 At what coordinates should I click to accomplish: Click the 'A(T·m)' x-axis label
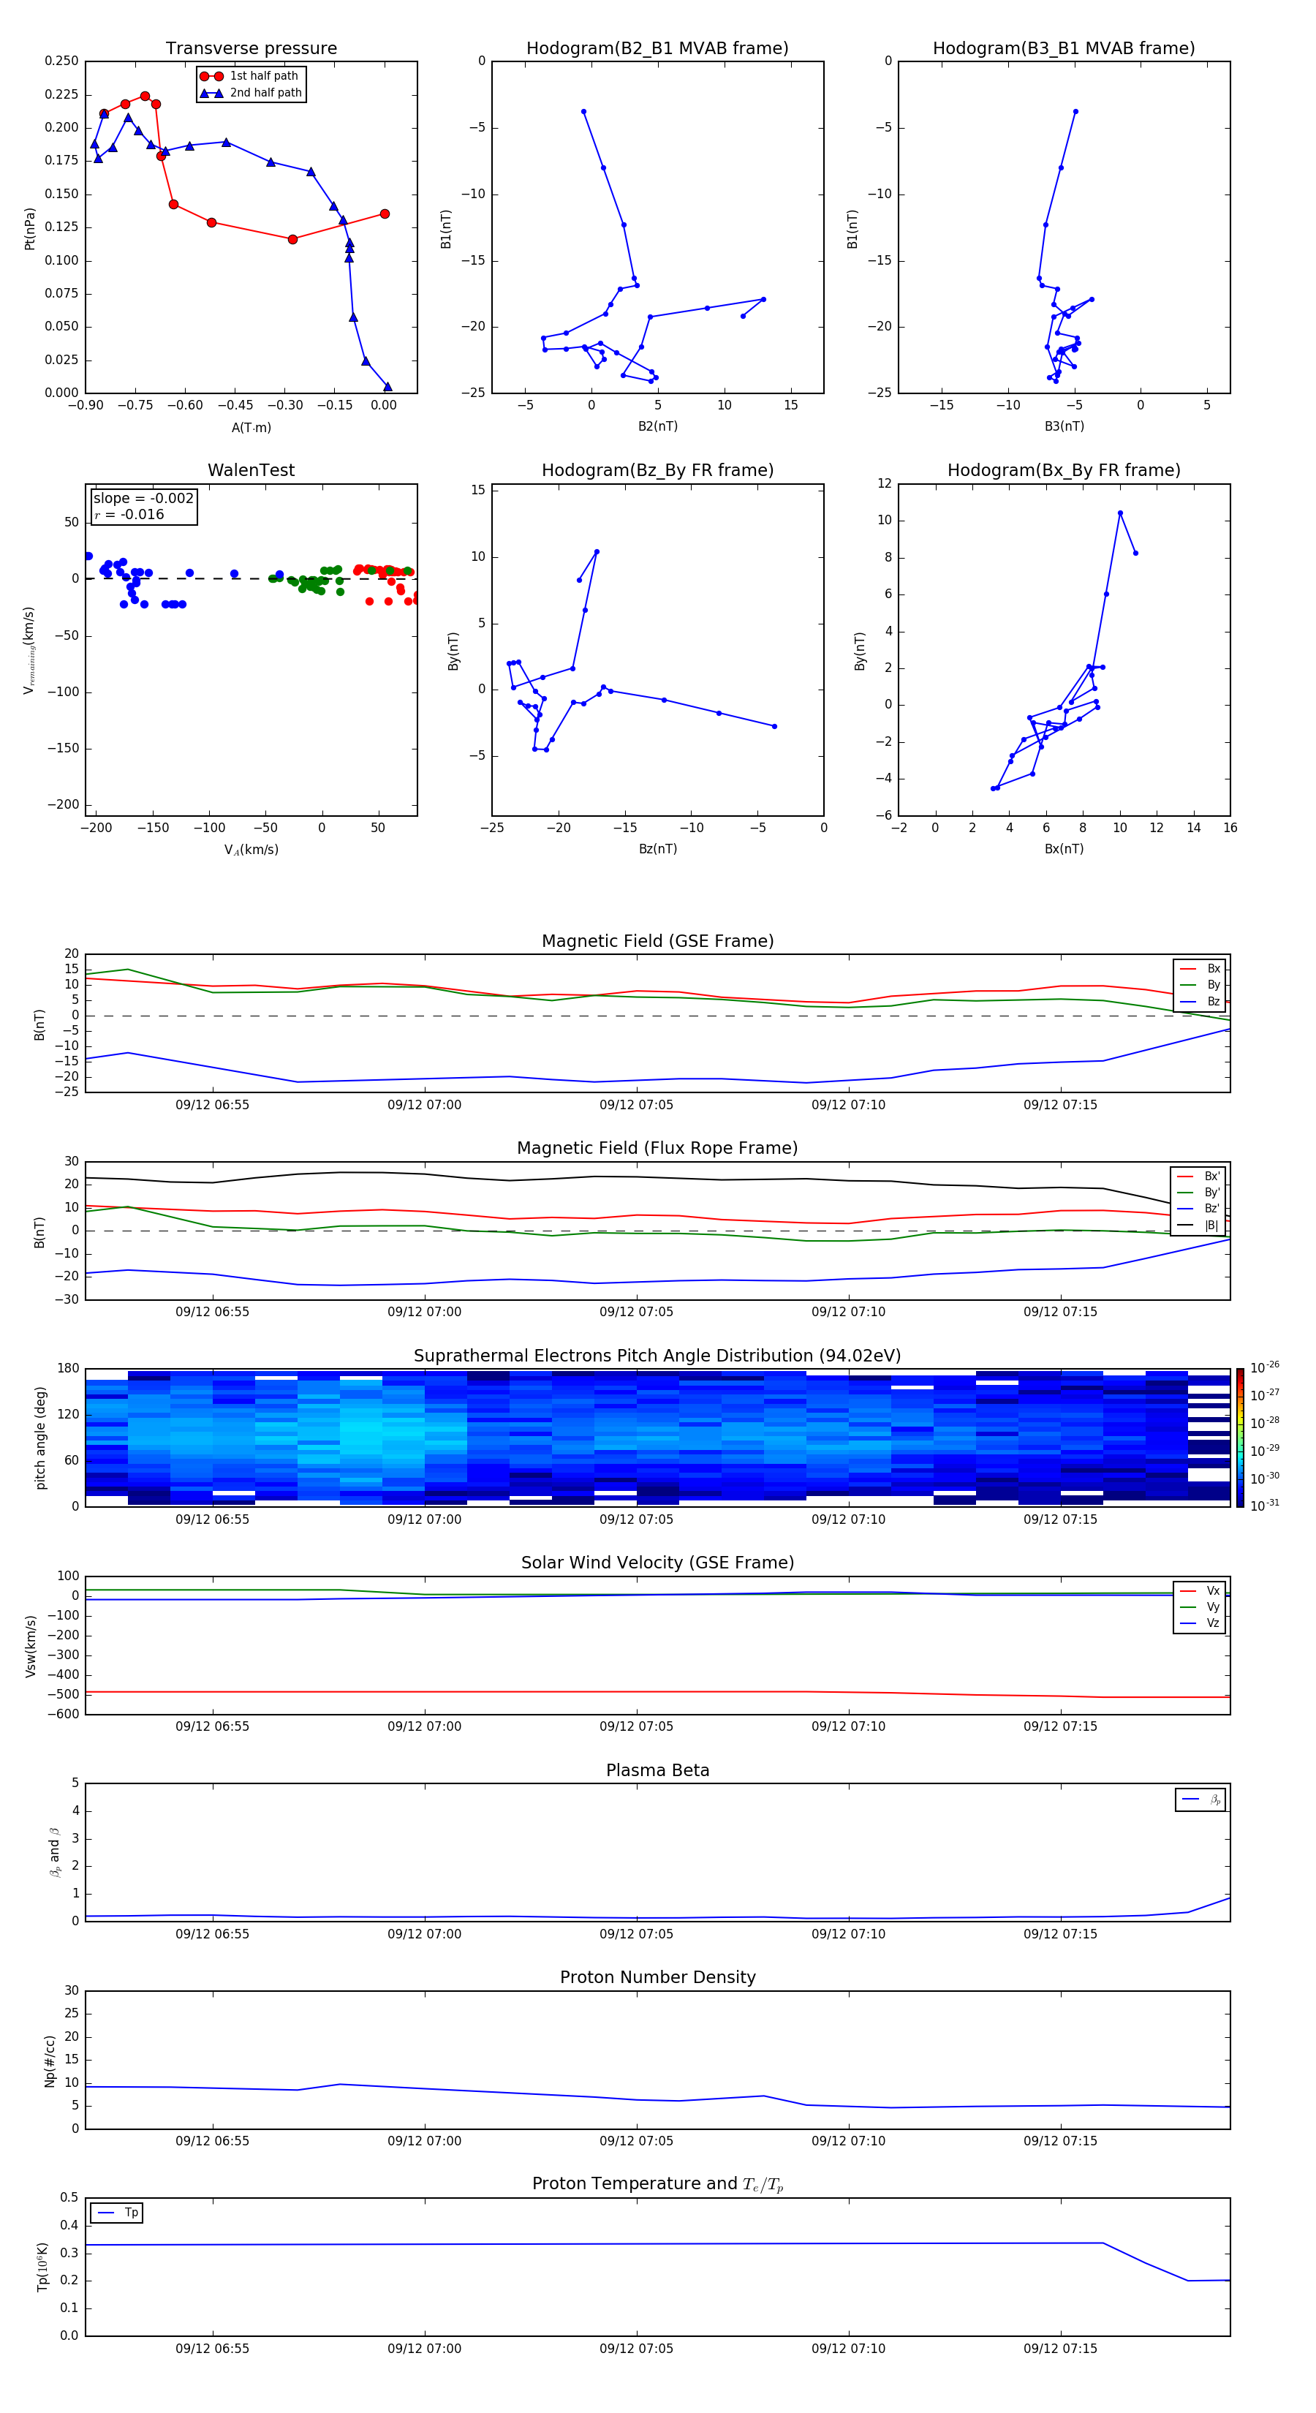point(251,428)
